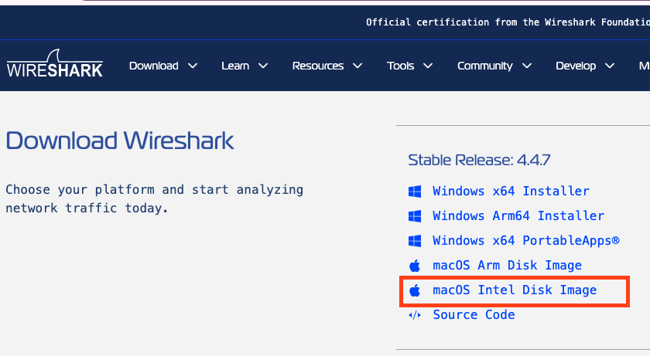Click the 'Choose your platform' tagline text
The width and height of the screenshot is (650, 356).
tap(154, 199)
